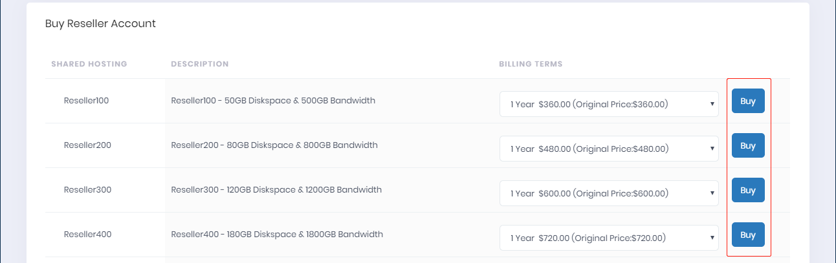The image size is (836, 263).
Task: Click the Reseller300 plan name
Action: click(87, 190)
